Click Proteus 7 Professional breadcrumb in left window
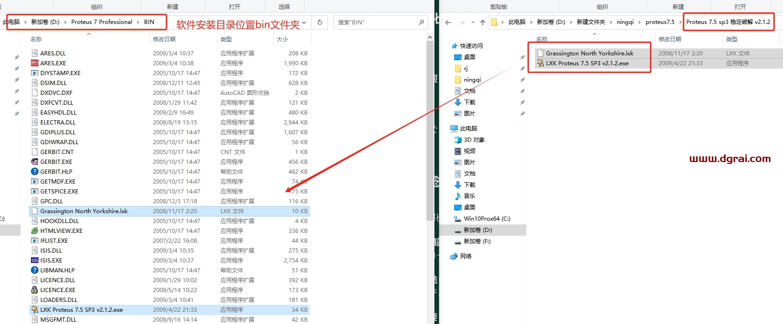Screen dimensions: 783x324 (102, 22)
